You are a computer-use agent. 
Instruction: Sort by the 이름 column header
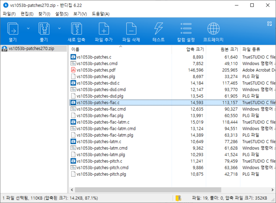click(121, 49)
